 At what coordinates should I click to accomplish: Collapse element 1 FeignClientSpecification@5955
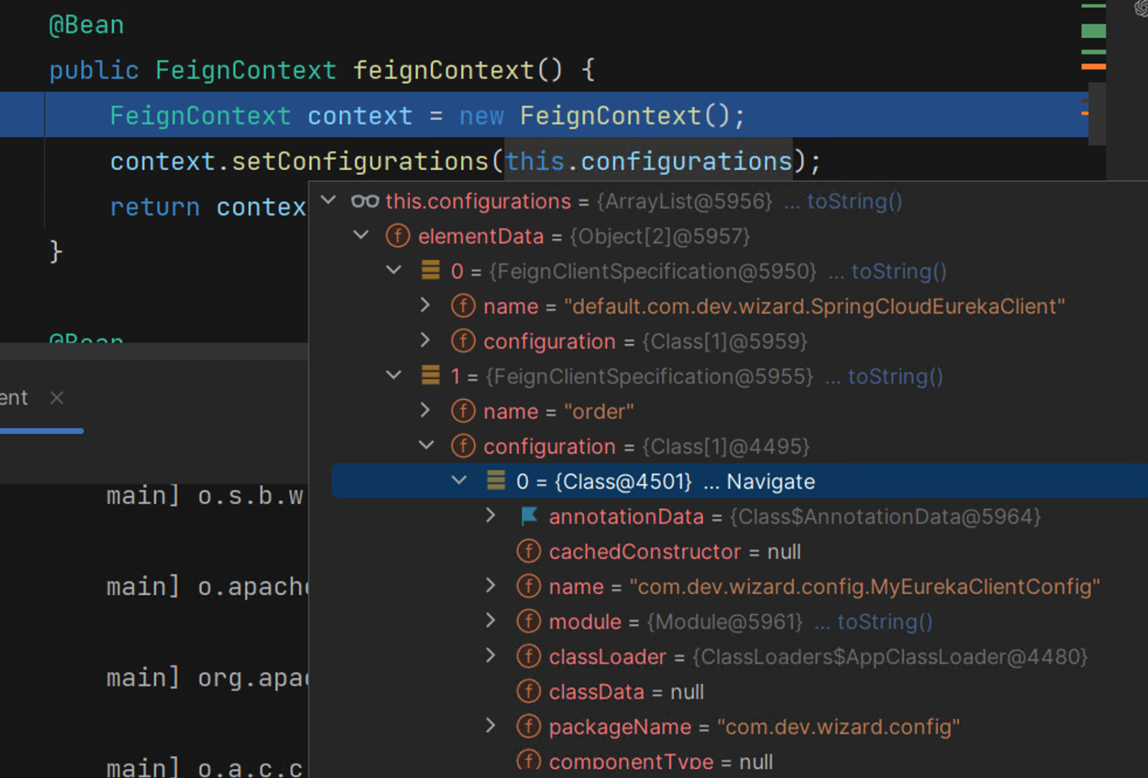click(394, 375)
